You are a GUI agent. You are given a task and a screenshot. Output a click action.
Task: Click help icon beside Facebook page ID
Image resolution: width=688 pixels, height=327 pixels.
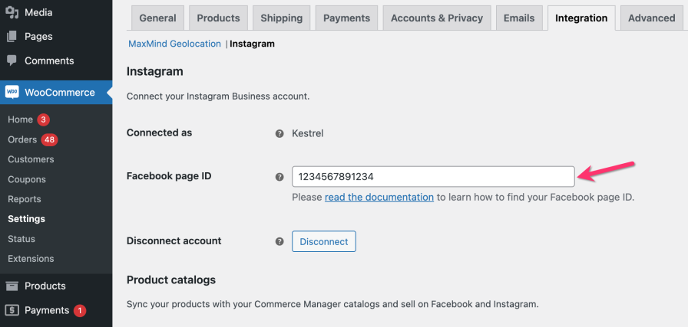(279, 177)
